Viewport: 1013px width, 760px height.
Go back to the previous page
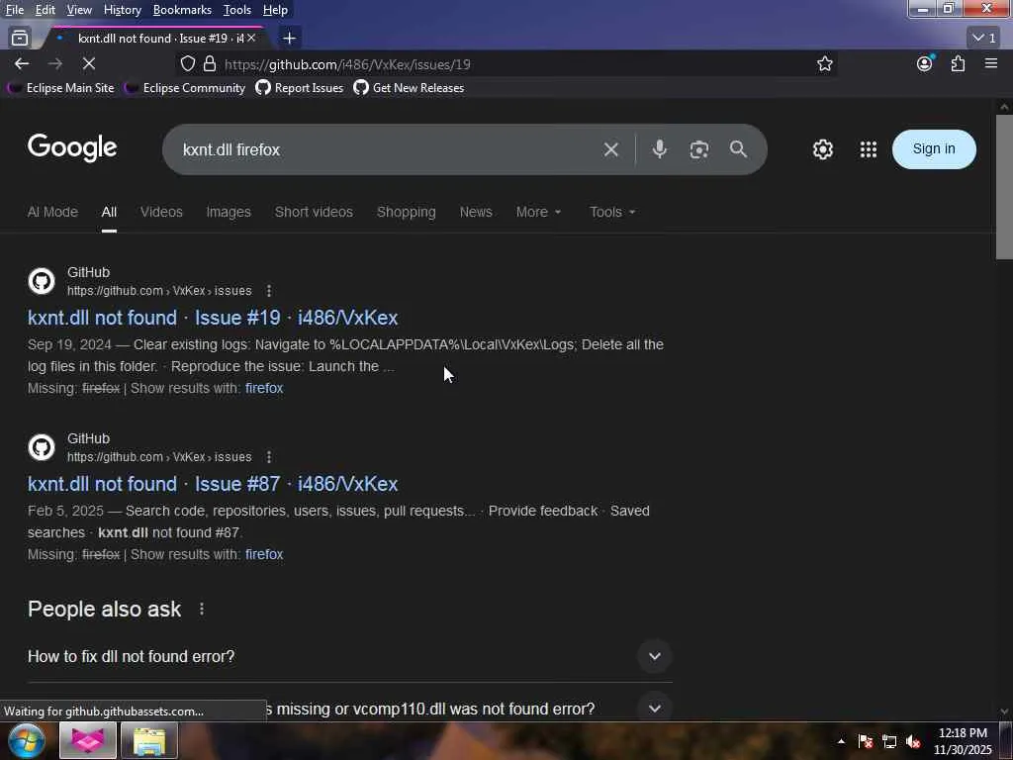(x=22, y=64)
